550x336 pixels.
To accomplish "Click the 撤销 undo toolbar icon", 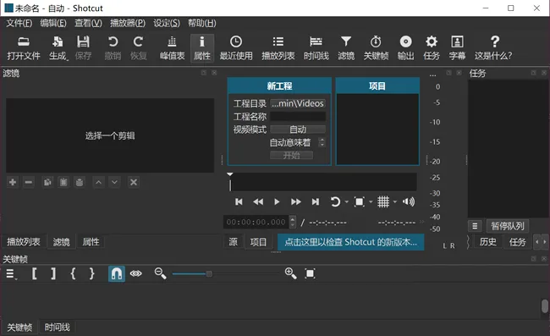I will 113,48.
